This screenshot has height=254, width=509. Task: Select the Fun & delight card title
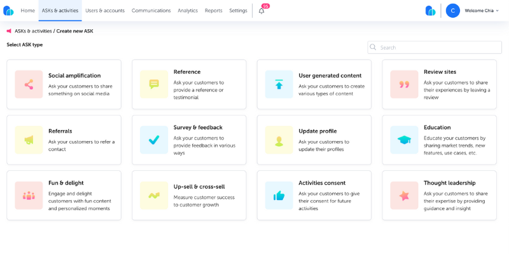pos(66,183)
